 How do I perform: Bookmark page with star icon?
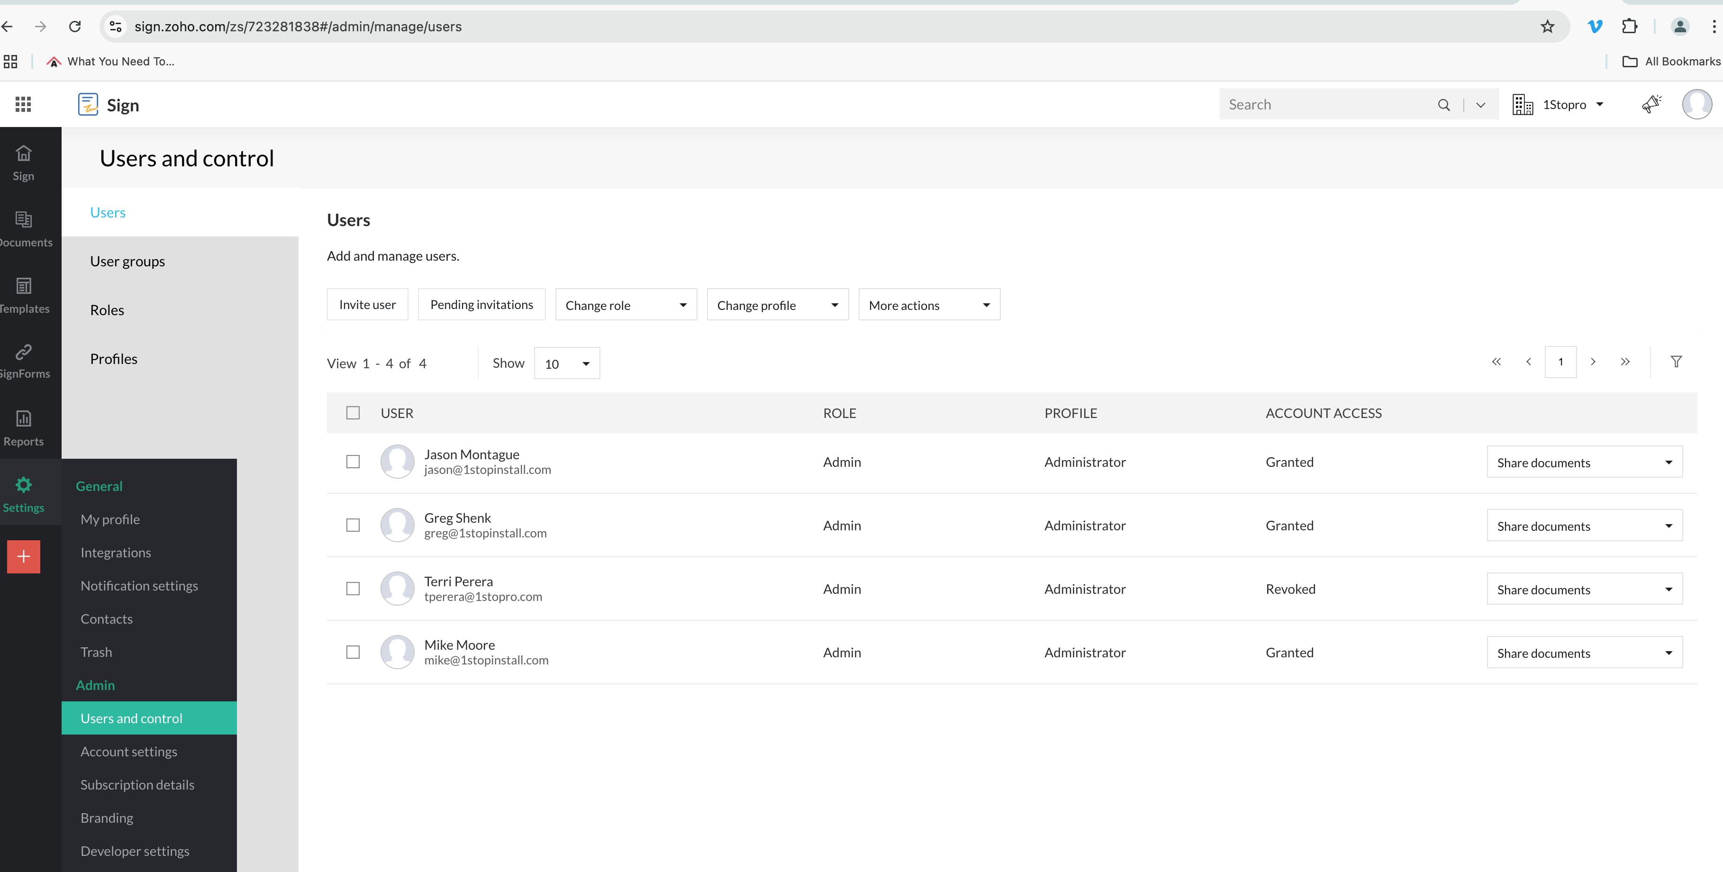(1547, 27)
